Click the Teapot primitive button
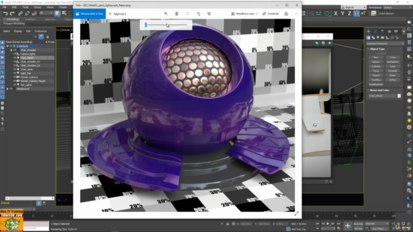This screenshot has width=413, height=232. point(376,75)
